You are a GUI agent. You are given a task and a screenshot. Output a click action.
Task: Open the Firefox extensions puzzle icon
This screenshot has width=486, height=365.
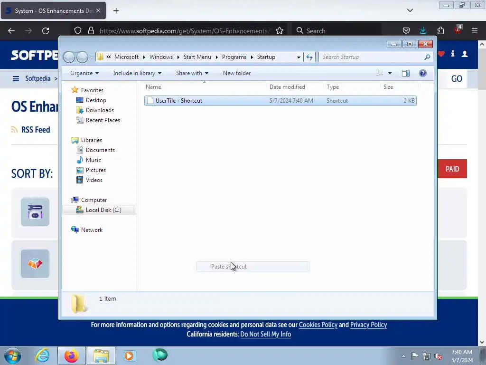[440, 31]
